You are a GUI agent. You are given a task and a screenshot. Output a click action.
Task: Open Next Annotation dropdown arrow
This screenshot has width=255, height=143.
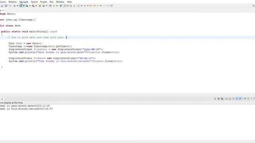tap(81, 6)
